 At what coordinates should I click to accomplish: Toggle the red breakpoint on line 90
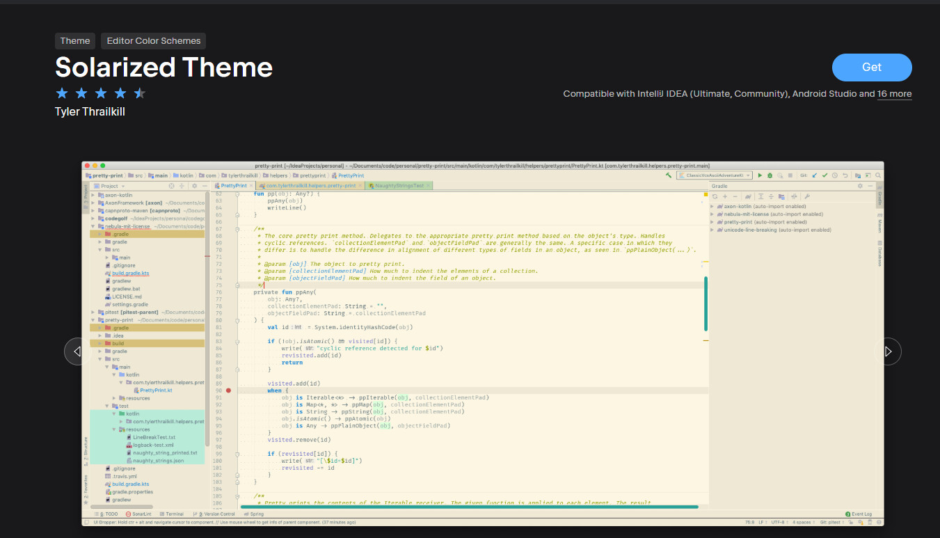228,390
